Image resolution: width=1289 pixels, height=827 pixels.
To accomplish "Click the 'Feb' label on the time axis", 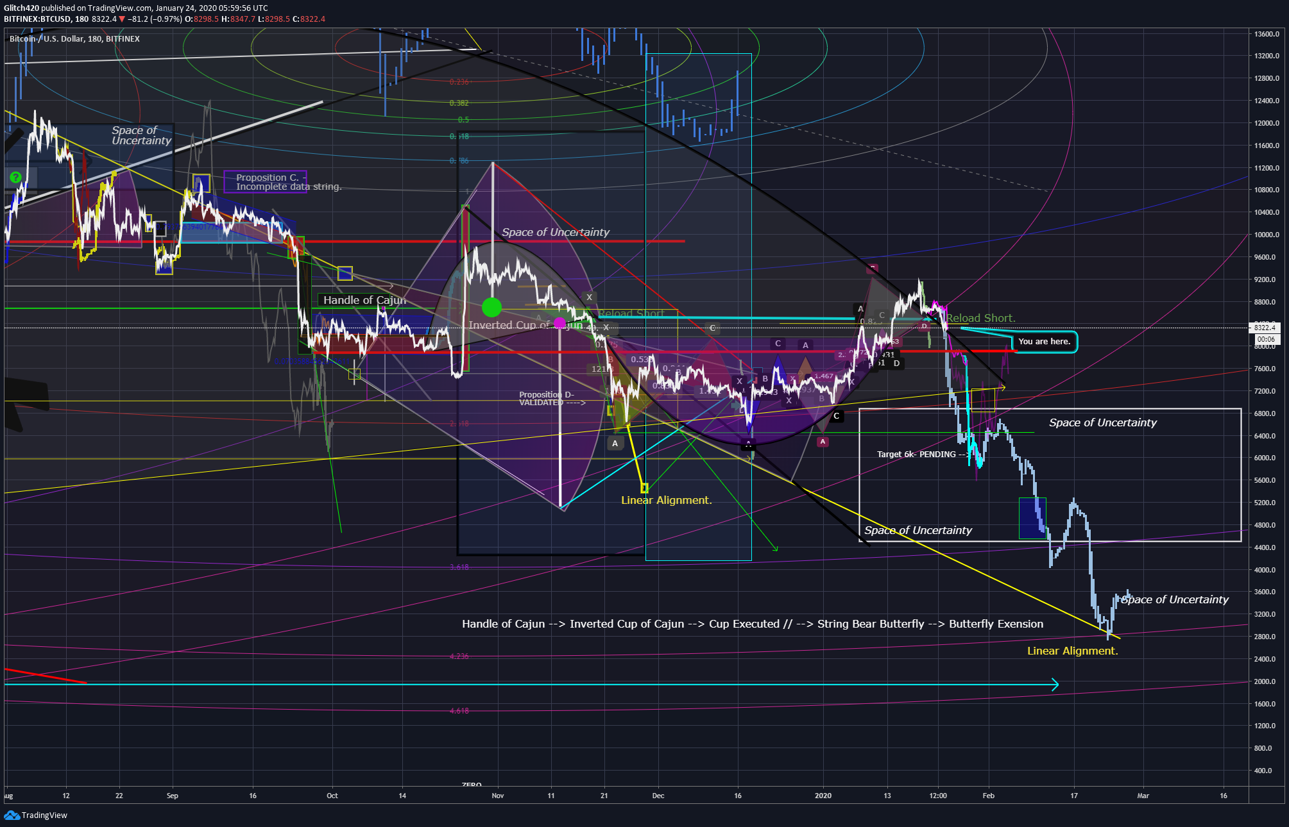I will 989,796.
